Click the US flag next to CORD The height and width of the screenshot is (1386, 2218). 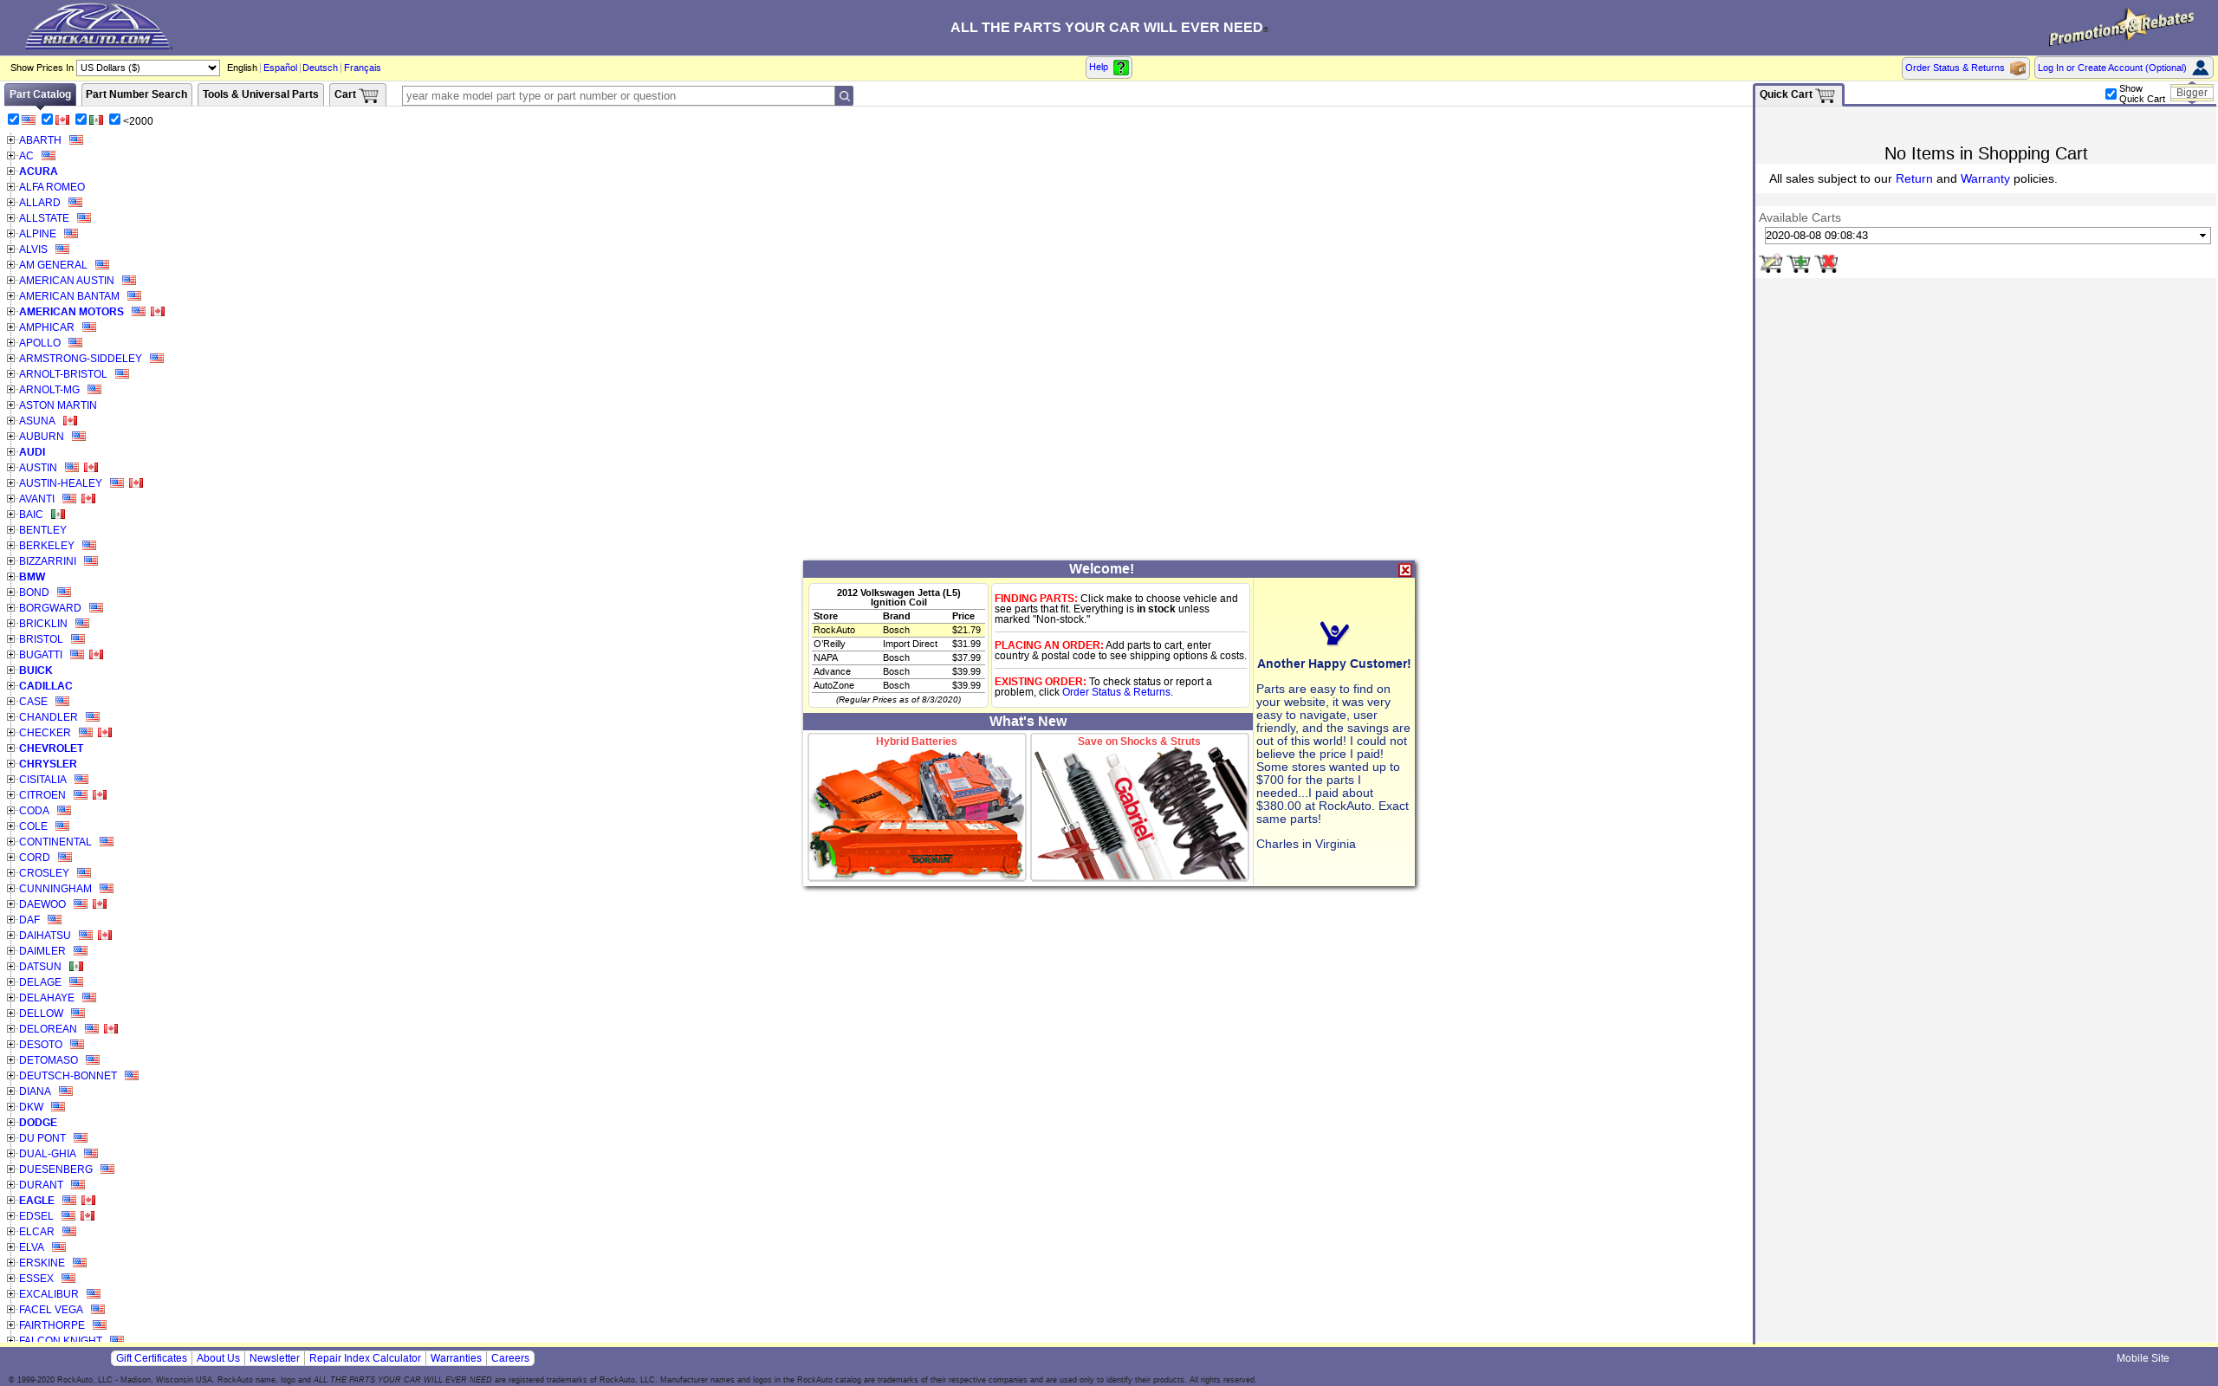(65, 857)
